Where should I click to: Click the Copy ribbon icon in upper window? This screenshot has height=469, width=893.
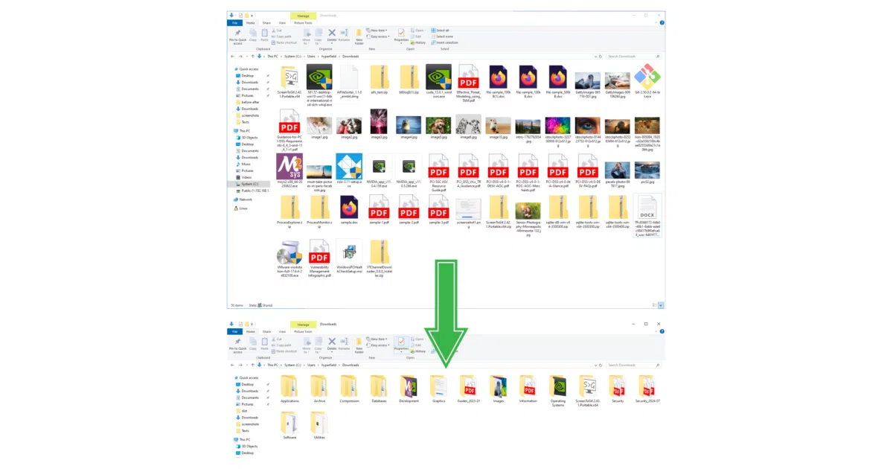pyautogui.click(x=253, y=35)
